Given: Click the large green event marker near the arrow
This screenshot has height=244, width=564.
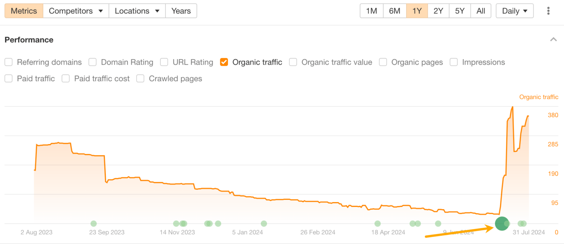Looking at the screenshot, I should coord(502,224).
